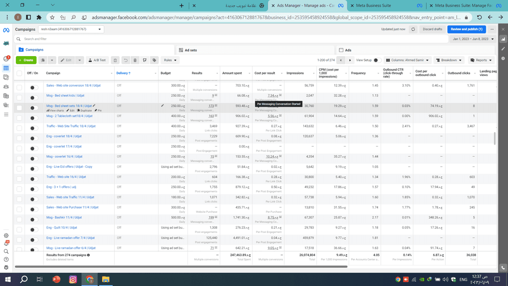This screenshot has height=286, width=508.
Task: Click the duplicate campaigns icon in toolbar
Action: [x=43, y=60]
